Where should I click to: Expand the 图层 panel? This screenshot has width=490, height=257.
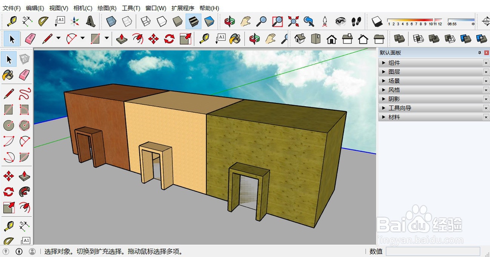click(431, 72)
